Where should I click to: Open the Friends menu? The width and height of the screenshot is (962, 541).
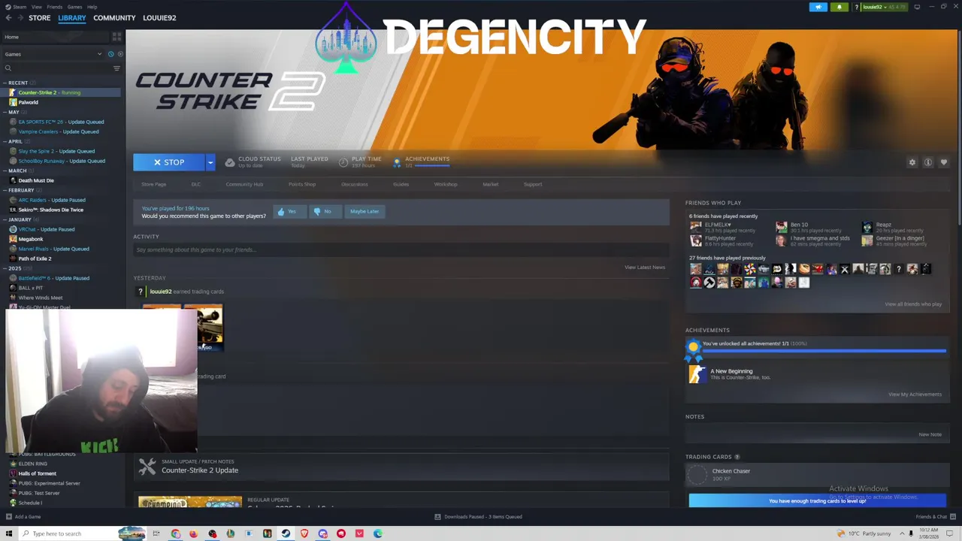point(55,7)
